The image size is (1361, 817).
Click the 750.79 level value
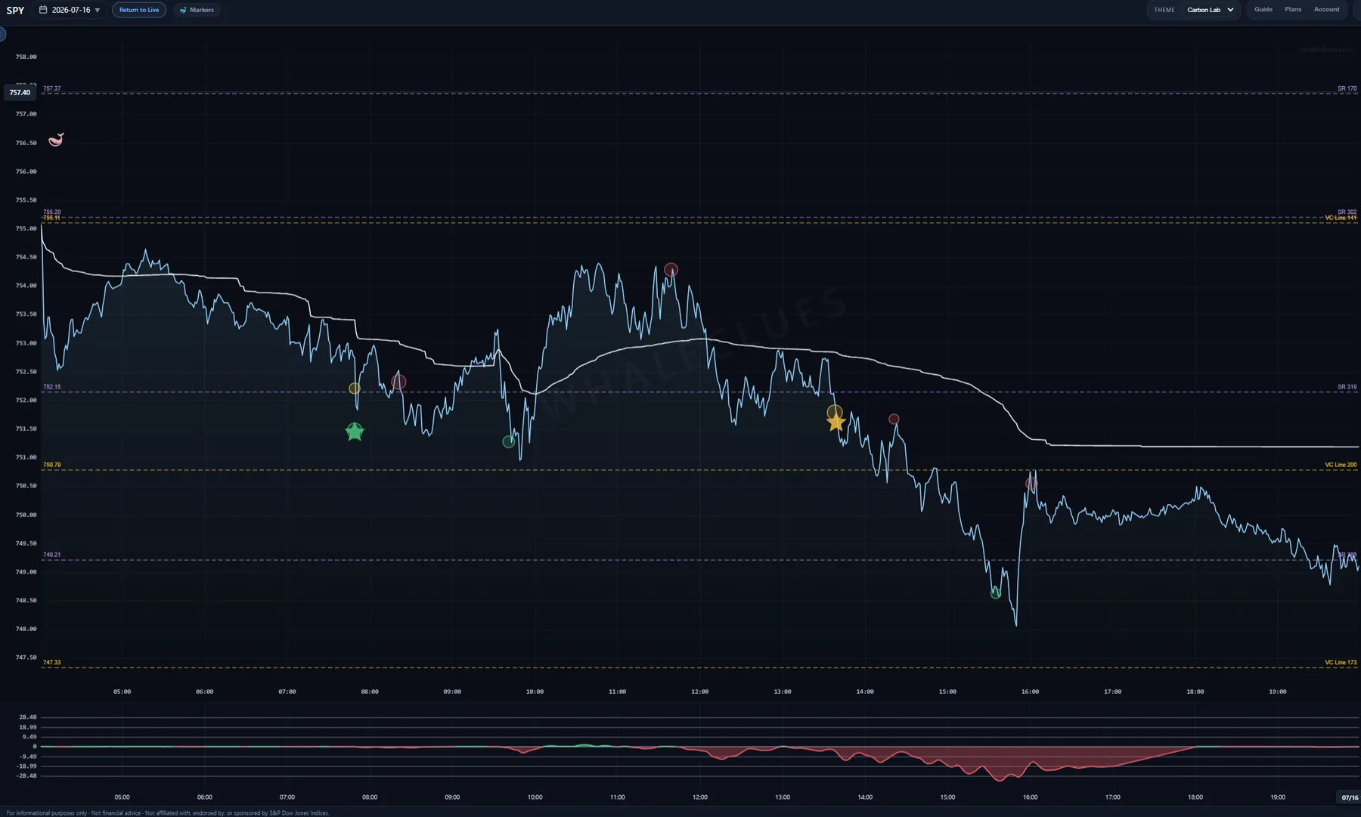(51, 465)
